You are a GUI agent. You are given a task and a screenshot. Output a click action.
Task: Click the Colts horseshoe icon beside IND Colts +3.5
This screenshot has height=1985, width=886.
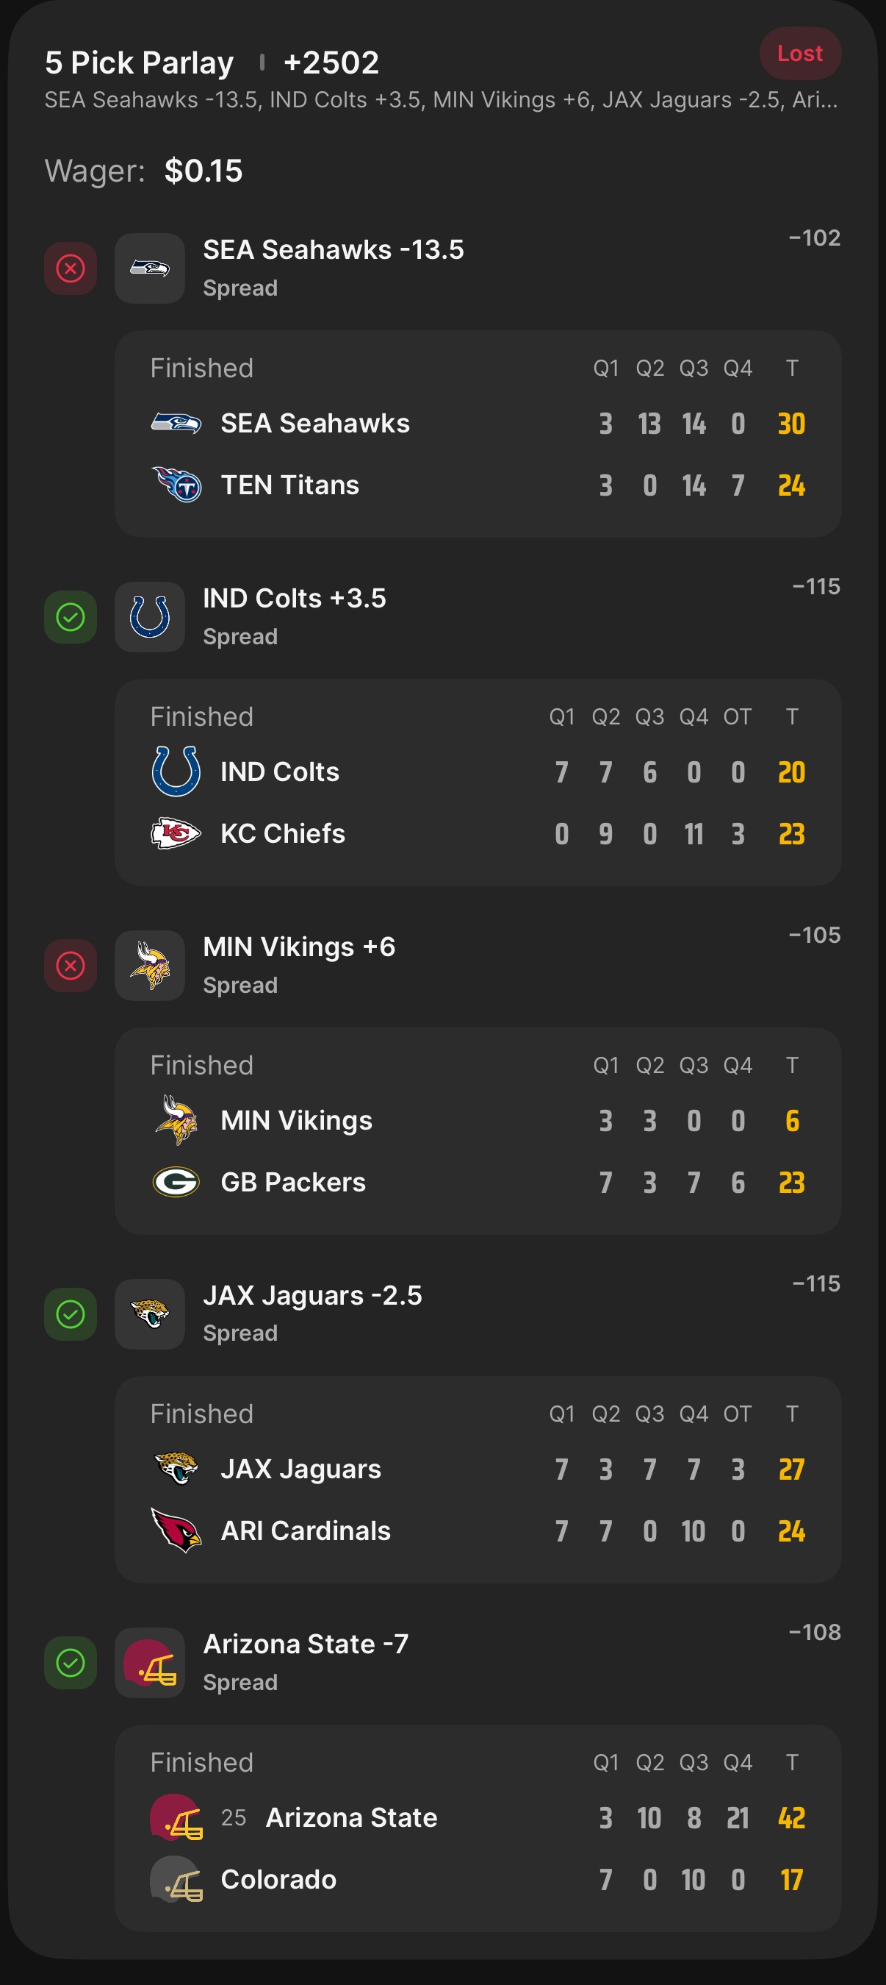coord(149,616)
